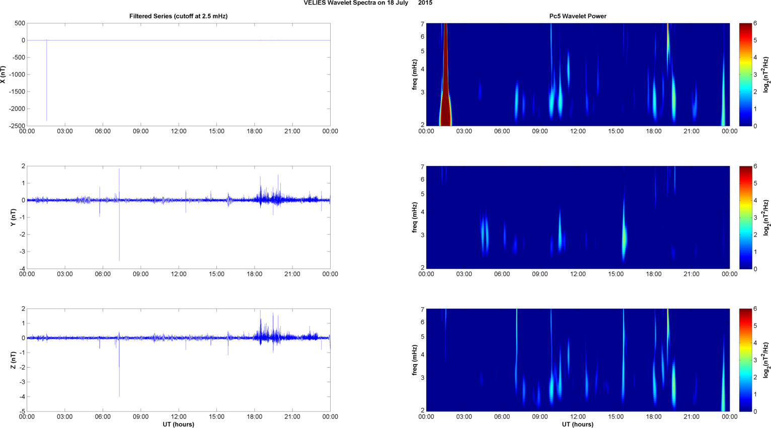
Task: Click the "-2500" tick on the X series axis
Action: pyautogui.click(x=17, y=126)
